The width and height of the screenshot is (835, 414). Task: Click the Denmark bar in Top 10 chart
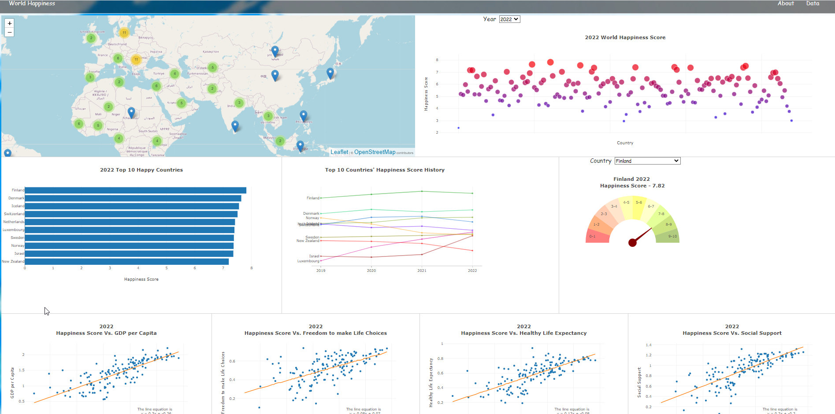(x=133, y=198)
